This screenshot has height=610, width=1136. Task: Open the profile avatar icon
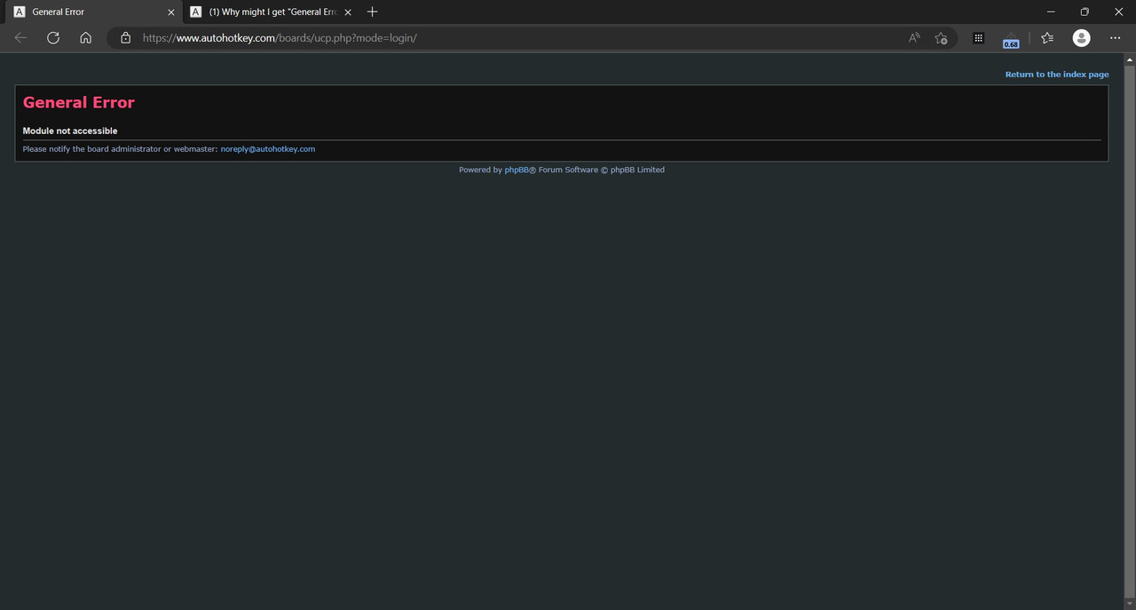point(1081,38)
